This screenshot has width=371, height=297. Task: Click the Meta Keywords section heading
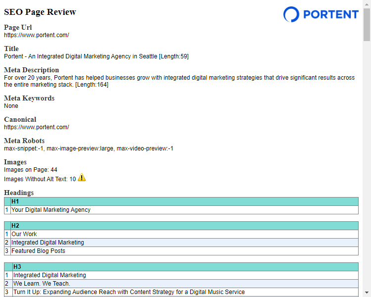click(x=29, y=98)
